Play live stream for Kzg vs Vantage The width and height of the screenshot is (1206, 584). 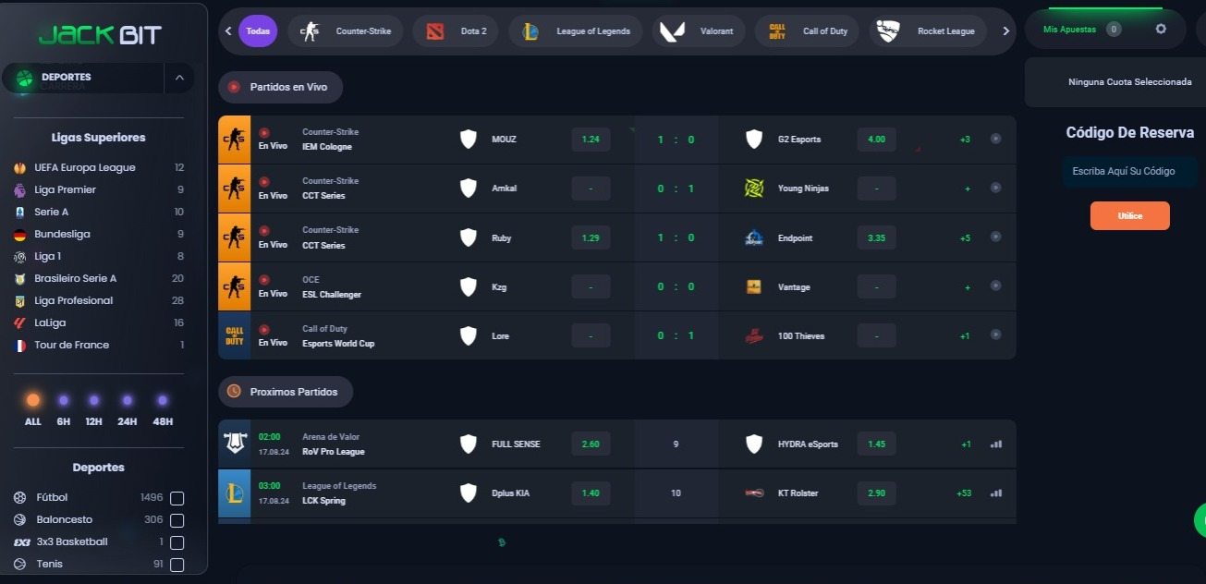995,286
